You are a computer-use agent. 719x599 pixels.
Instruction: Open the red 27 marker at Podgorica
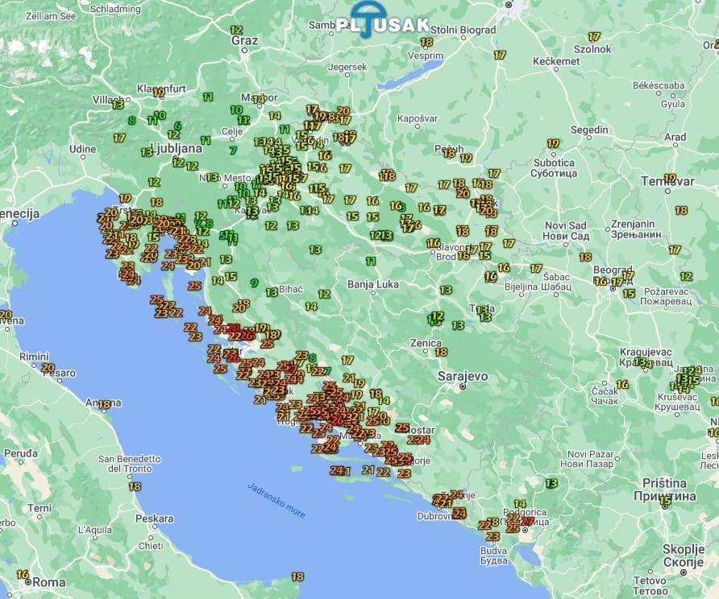[527, 521]
